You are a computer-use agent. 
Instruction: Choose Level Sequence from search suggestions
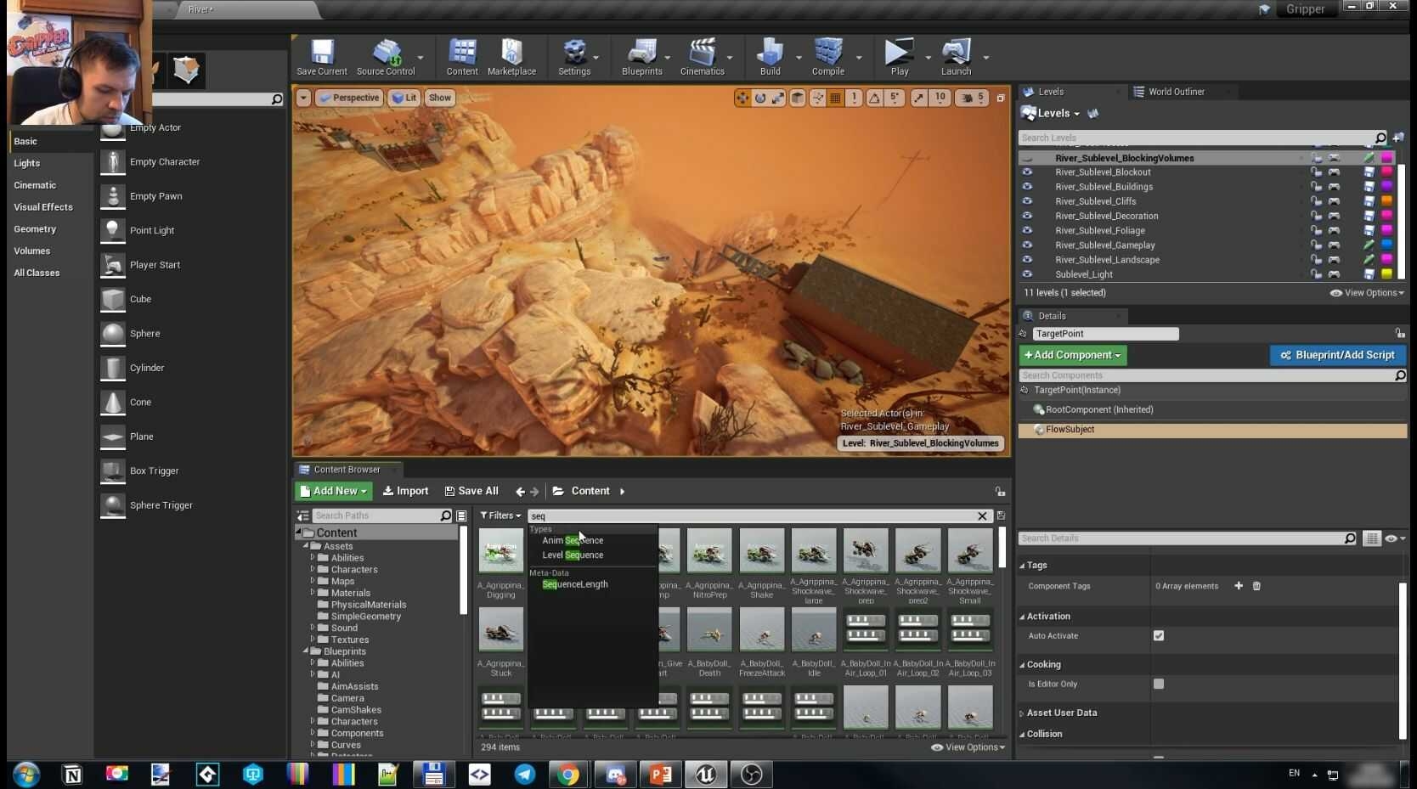(573, 555)
